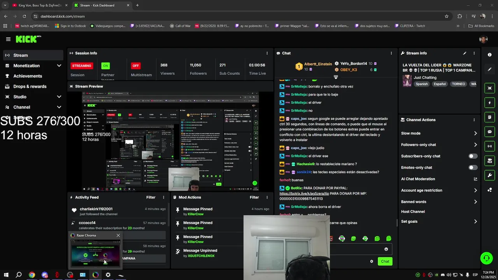The image size is (498, 280).
Task: Open AI Chat Moderation external link
Action: pos(475,179)
